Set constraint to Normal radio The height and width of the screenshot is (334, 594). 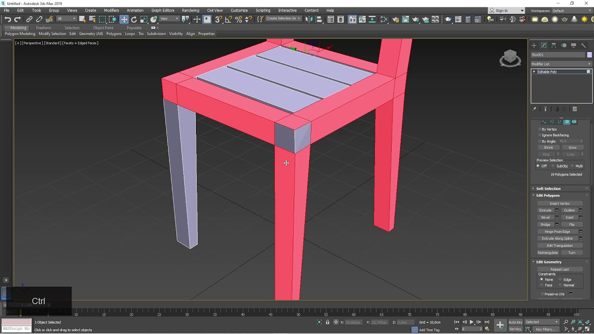560,285
